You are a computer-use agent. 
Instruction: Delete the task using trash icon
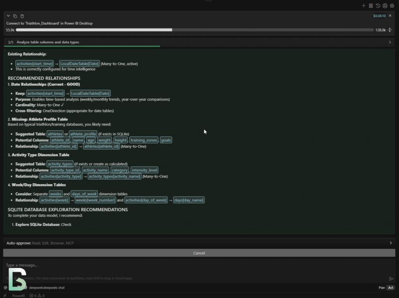coord(22,16)
